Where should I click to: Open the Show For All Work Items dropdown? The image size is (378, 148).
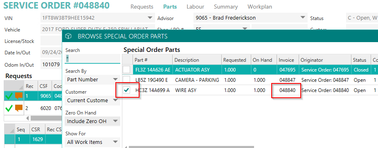click(x=92, y=142)
